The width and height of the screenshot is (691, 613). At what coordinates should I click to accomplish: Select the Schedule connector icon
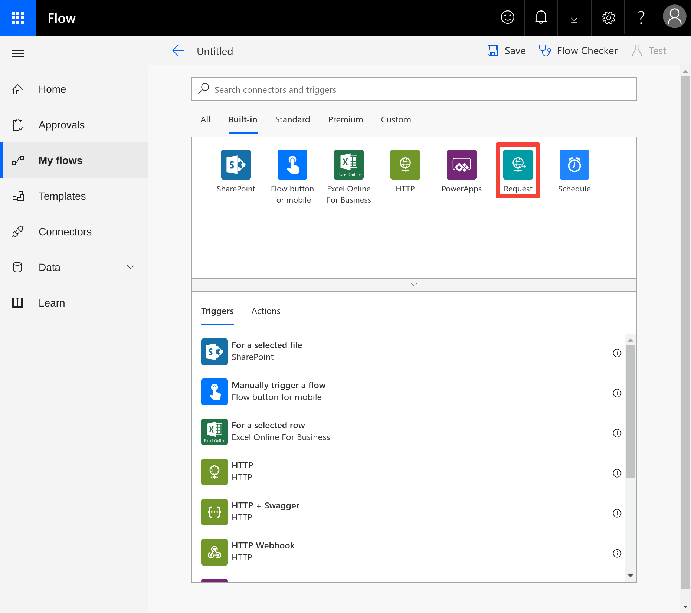(574, 165)
